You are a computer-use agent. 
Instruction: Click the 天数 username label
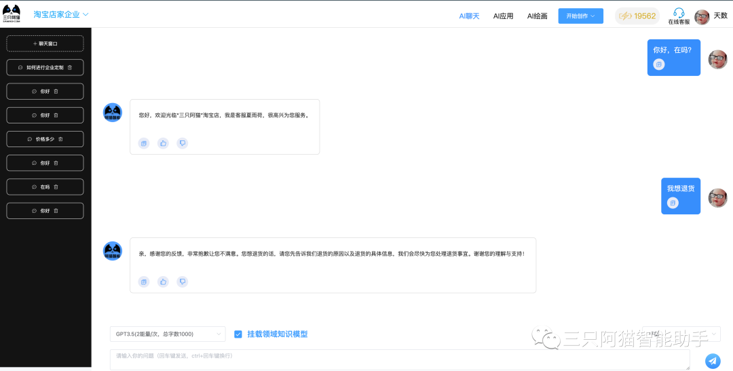pyautogui.click(x=720, y=16)
